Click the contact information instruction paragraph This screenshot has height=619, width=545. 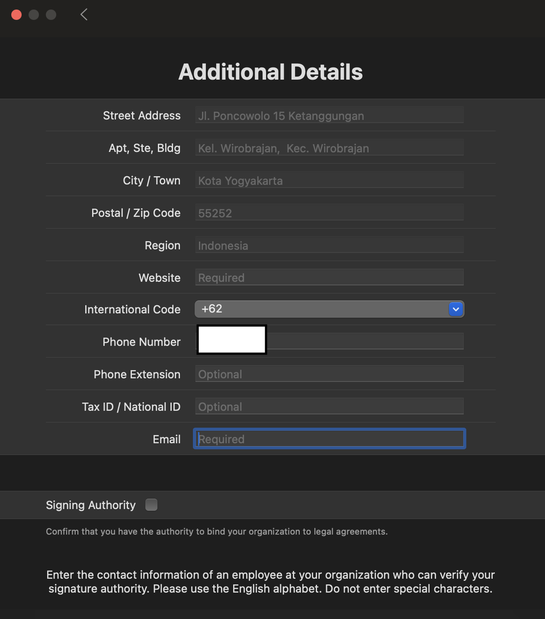270,582
